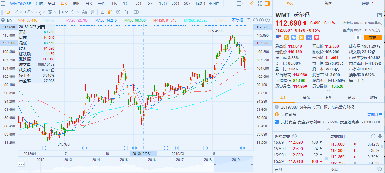The width and height of the screenshot is (385, 173).
Task: Open the 不复权 adjustment dropdown
Action: 237,20
